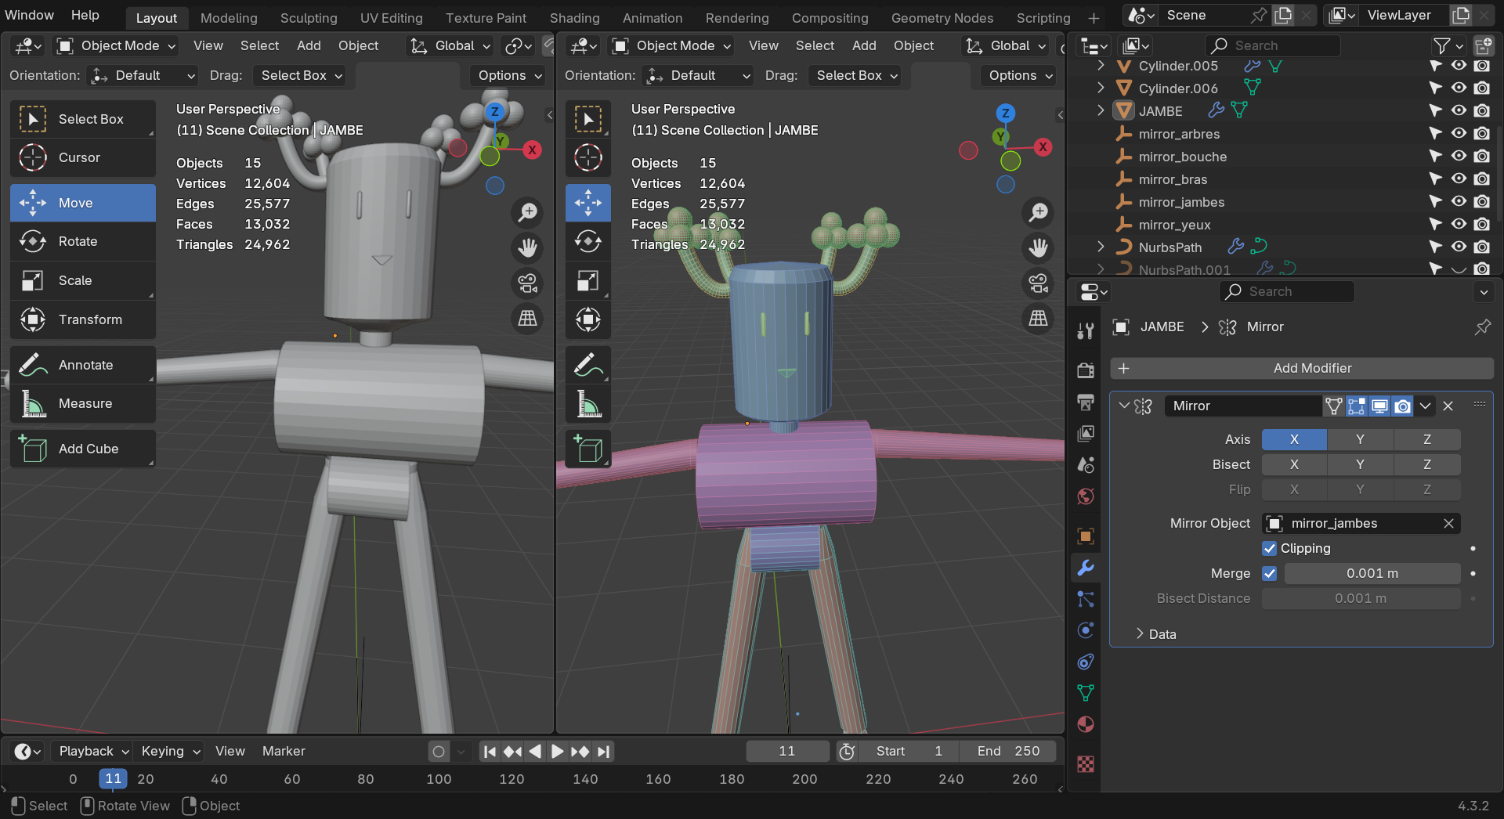Open the Material properties tab

(x=1086, y=724)
